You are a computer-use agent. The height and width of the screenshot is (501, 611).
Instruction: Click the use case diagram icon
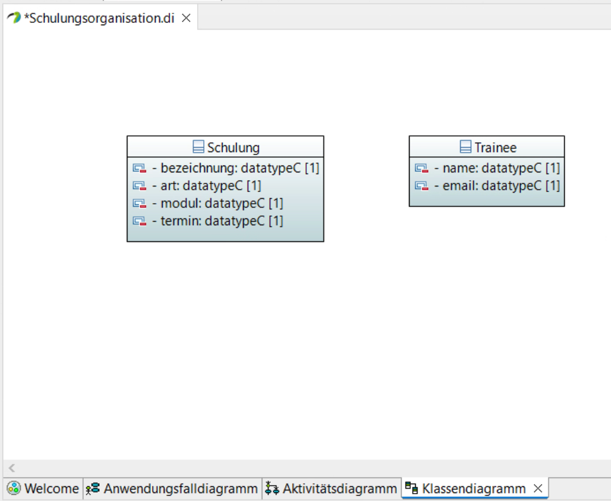[93, 488]
